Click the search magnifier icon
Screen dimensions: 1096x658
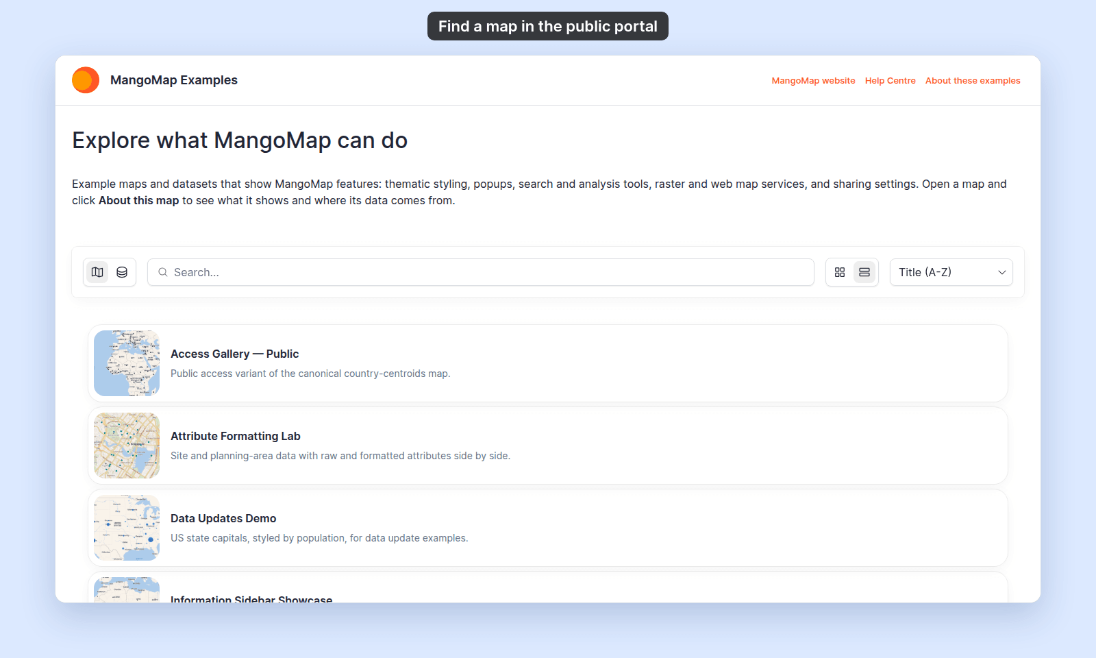click(163, 272)
